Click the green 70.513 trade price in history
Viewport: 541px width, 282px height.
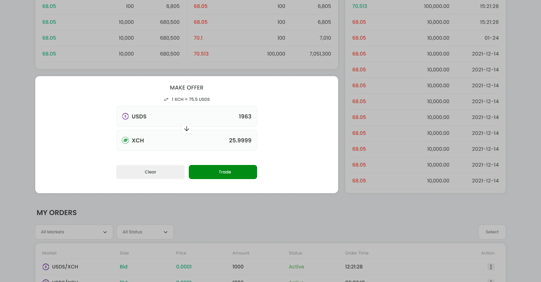point(360,6)
